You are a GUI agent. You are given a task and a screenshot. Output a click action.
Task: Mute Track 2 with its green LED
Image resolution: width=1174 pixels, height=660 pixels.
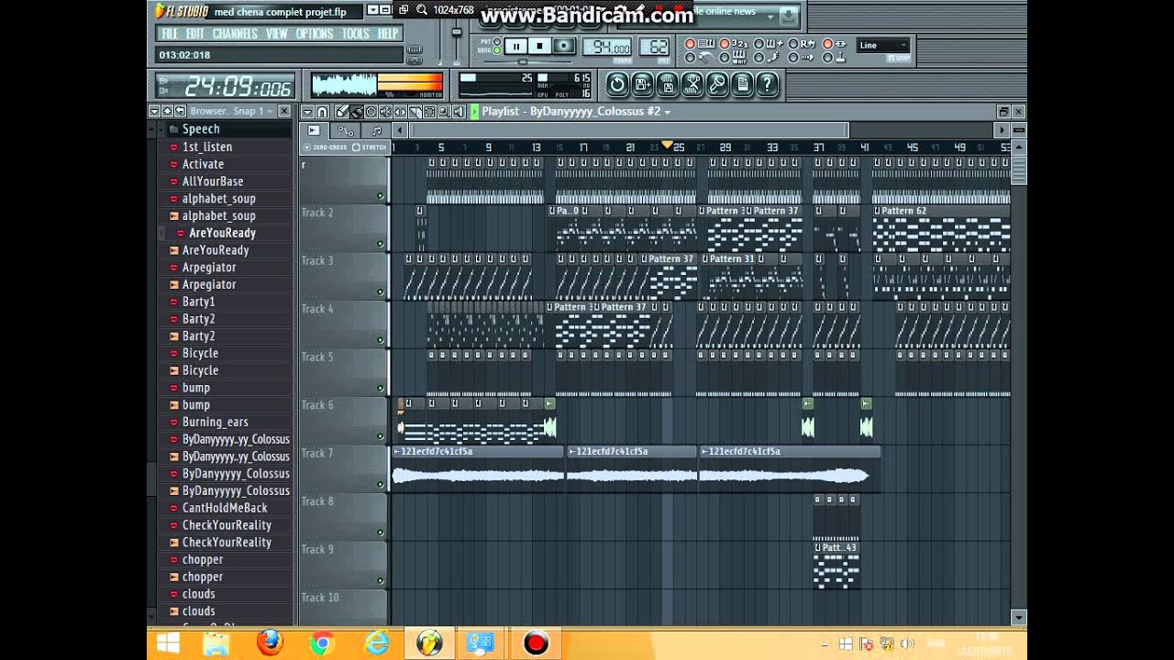pos(380,244)
